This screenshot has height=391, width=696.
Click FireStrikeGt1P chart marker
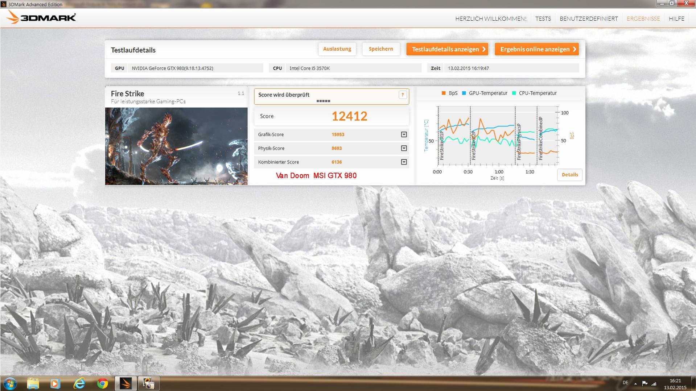click(x=442, y=145)
